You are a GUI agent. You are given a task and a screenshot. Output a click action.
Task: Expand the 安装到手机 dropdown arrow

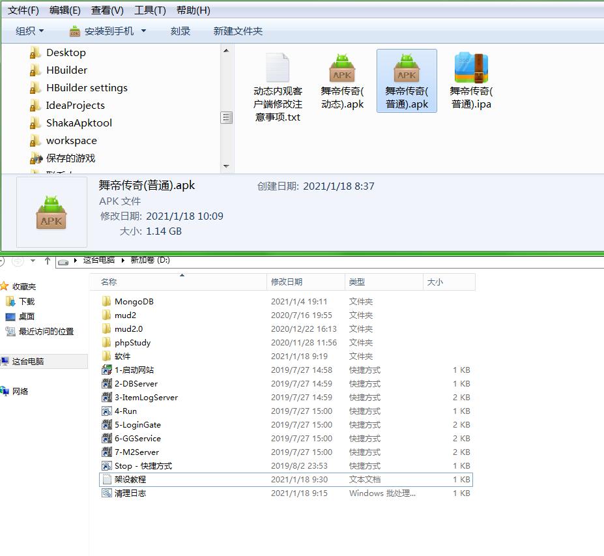tap(144, 31)
